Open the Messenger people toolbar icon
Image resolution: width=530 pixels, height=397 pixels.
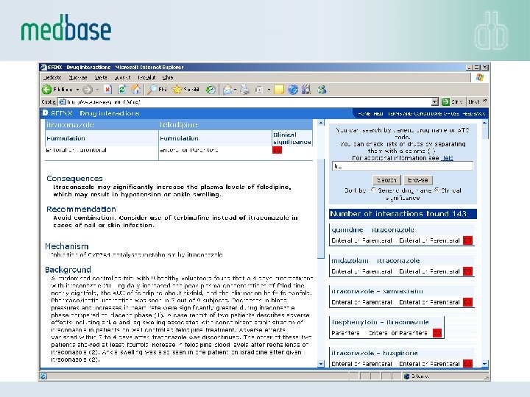[322, 90]
